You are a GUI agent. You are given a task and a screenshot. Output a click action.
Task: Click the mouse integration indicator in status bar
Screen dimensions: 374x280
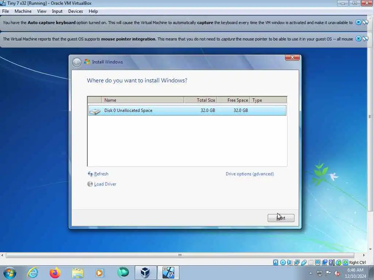(x=339, y=262)
